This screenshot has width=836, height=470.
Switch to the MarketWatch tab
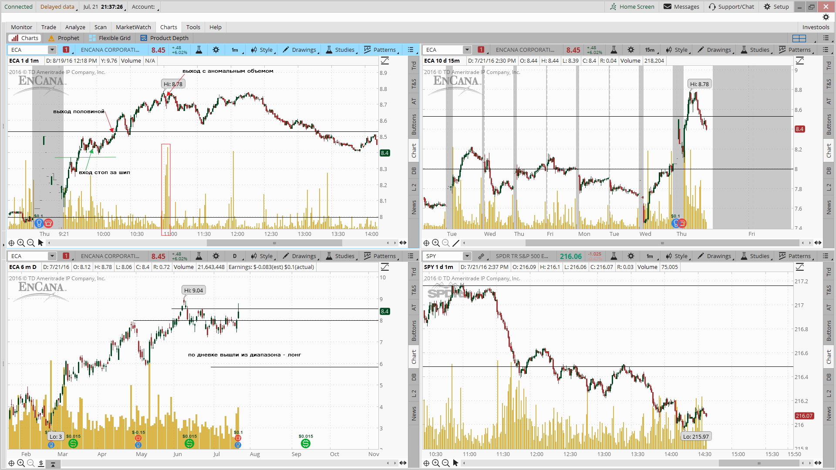tap(133, 27)
